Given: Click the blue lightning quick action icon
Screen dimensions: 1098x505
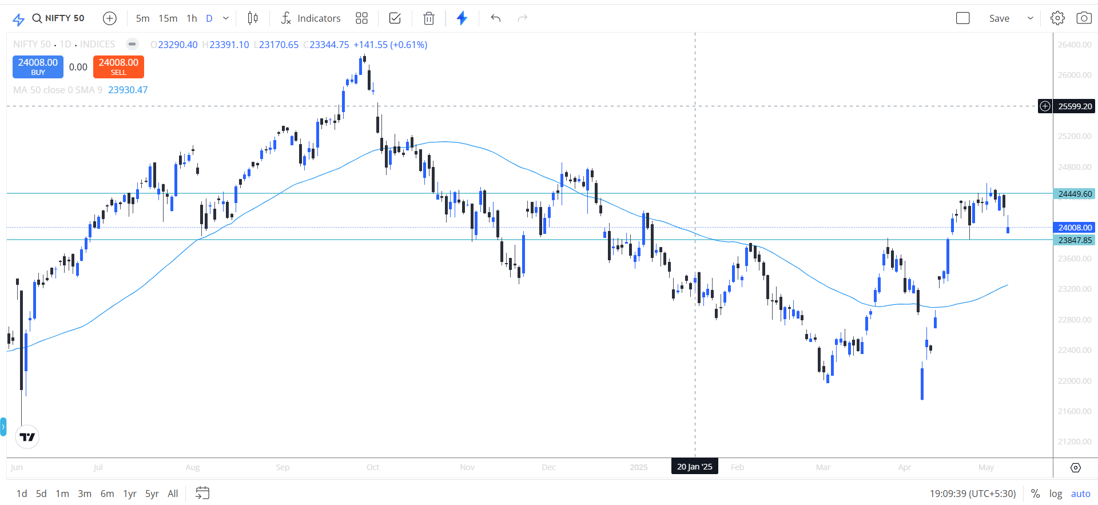Looking at the screenshot, I should [x=462, y=18].
